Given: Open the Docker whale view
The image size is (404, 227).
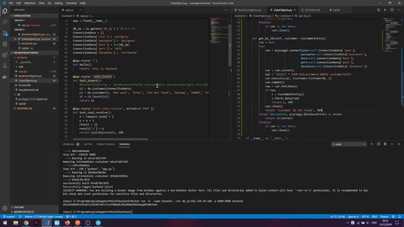Looking at the screenshot, I should pyautogui.click(x=4, y=77).
